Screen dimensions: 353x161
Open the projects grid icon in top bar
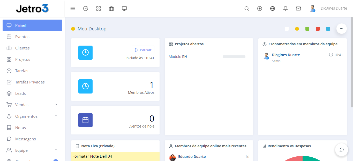click(99, 9)
